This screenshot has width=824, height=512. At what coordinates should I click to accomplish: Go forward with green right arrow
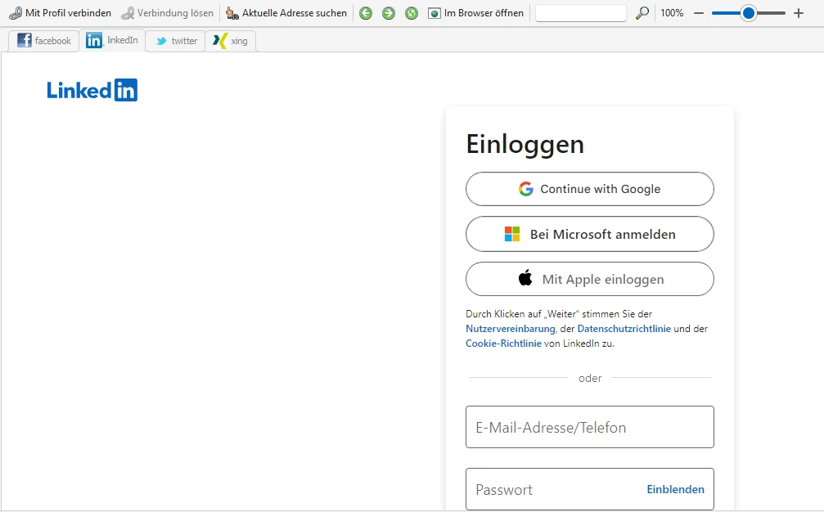click(389, 13)
